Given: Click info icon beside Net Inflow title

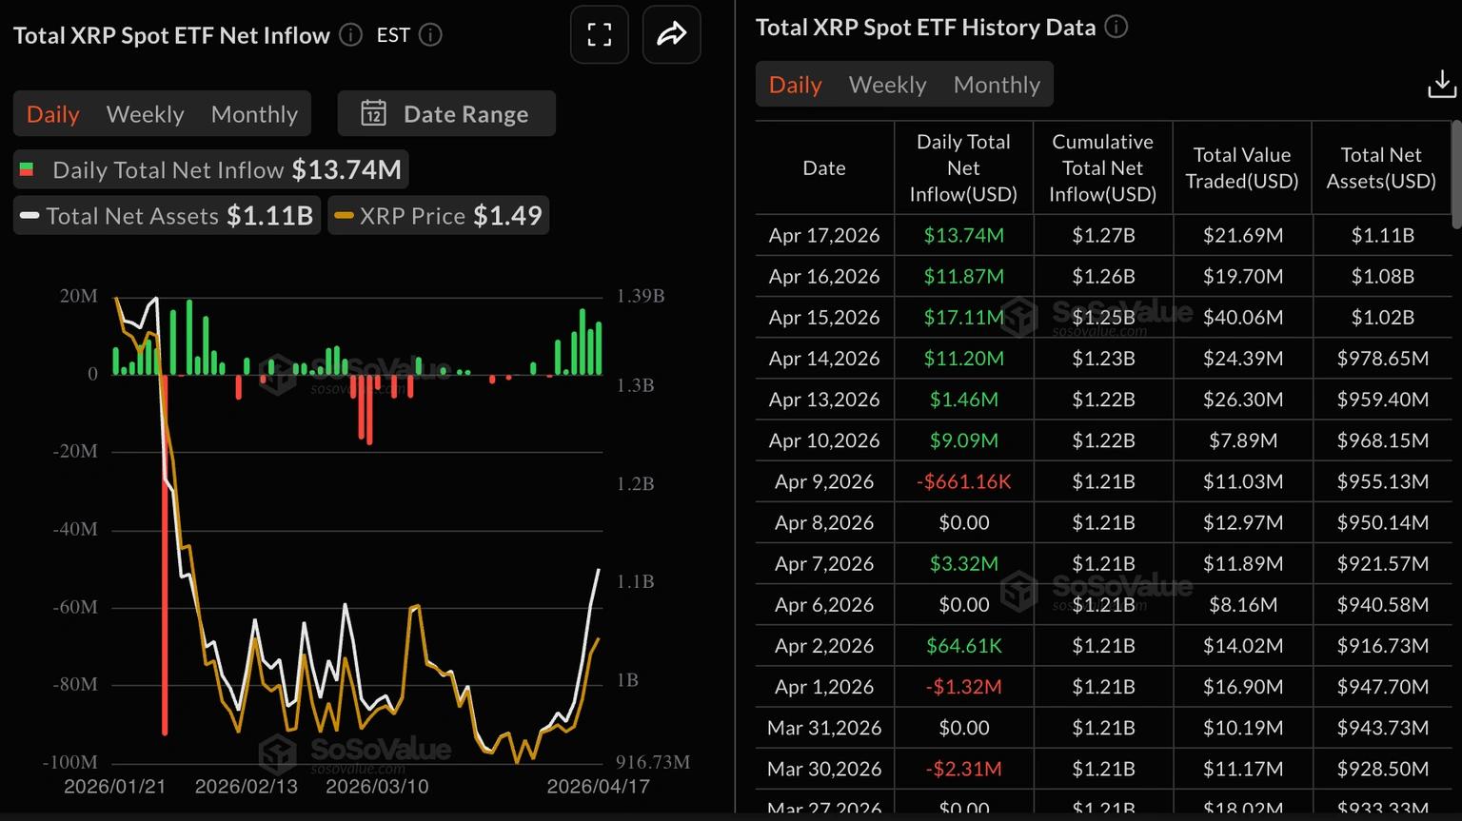Looking at the screenshot, I should click(x=351, y=35).
